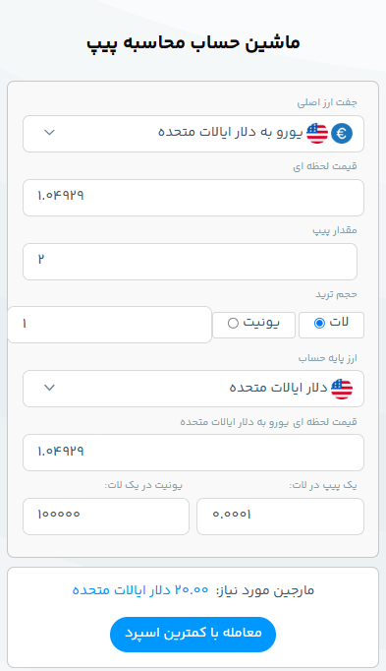Click the trade volume value field

tap(109, 325)
